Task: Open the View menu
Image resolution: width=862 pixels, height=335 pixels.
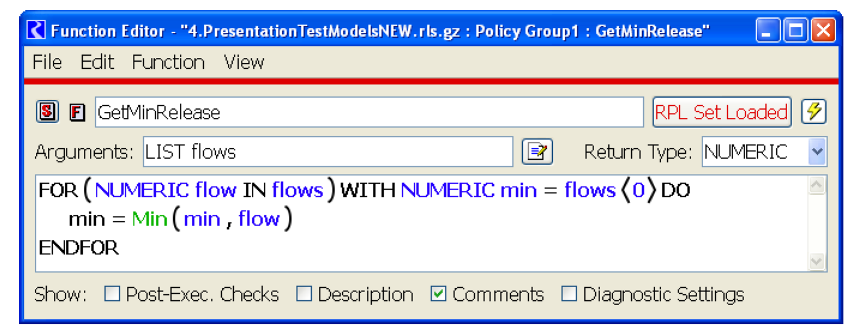Action: click(x=244, y=62)
